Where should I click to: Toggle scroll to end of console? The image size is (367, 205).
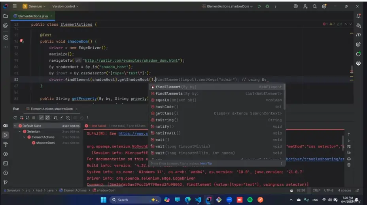pyautogui.click(x=349, y=153)
